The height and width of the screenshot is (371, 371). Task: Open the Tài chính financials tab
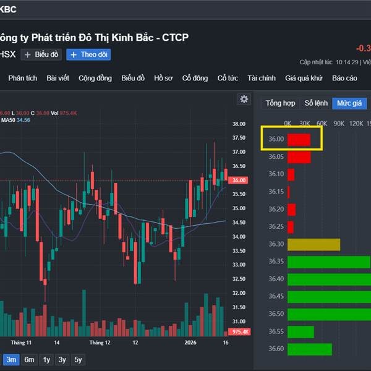(261, 79)
